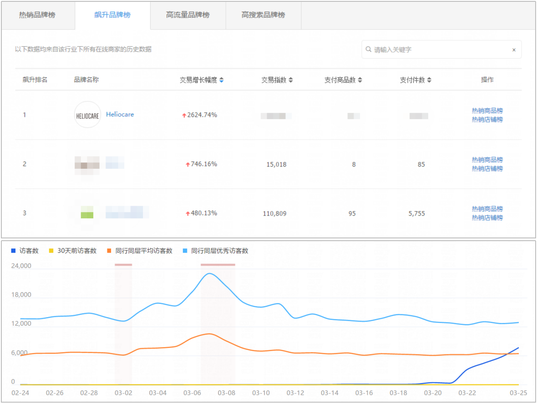537x404 pixels.
Task: Open 热销商品榜 link for Heliocare row
Action: tap(487, 111)
